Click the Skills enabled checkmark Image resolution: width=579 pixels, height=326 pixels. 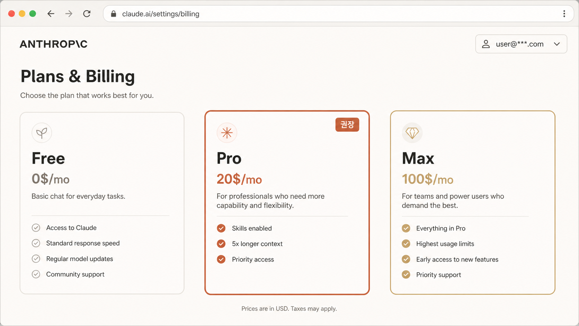pos(221,228)
